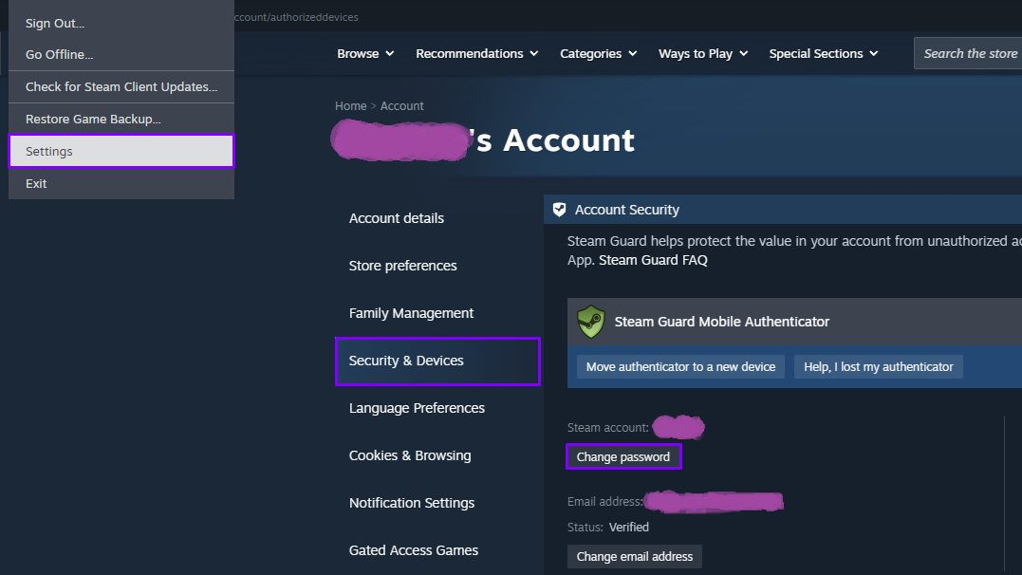Viewport: 1022px width, 575px height.
Task: Expand the Special Sections dropdown
Action: pos(823,54)
